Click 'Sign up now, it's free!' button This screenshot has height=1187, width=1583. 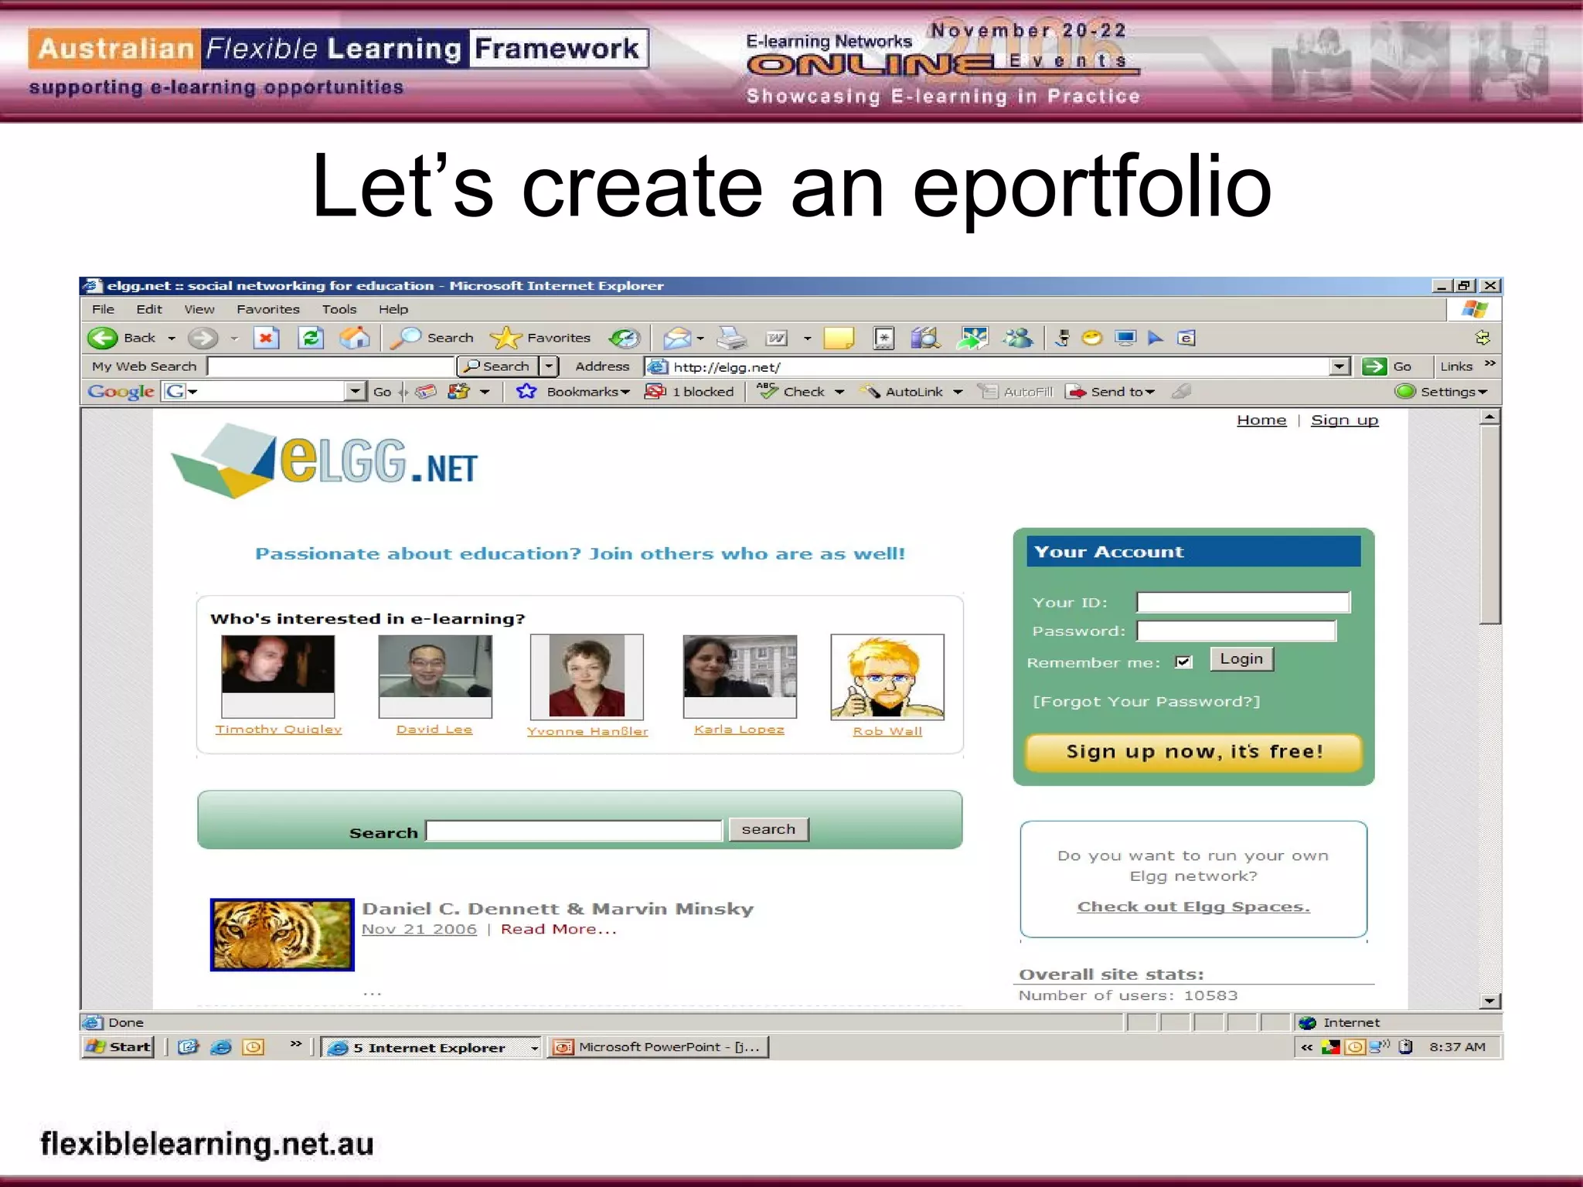point(1193,752)
